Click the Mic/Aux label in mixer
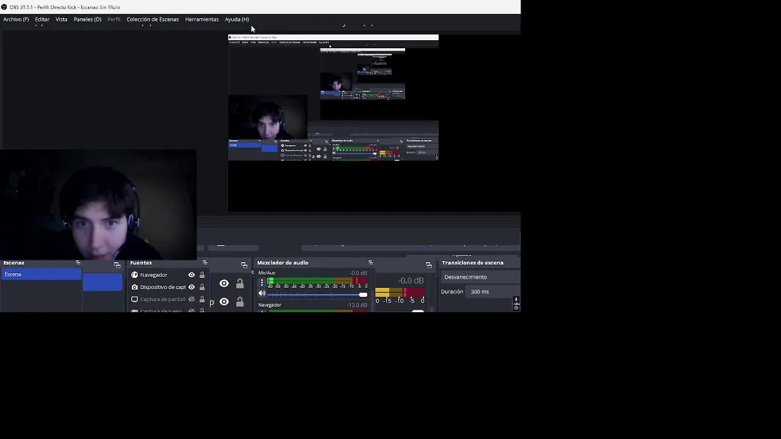 pos(267,273)
